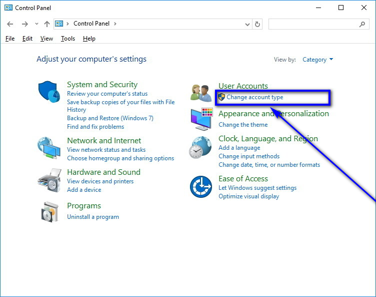Click the Hardware and Sound printer icon
This screenshot has width=376, height=297.
point(48,180)
